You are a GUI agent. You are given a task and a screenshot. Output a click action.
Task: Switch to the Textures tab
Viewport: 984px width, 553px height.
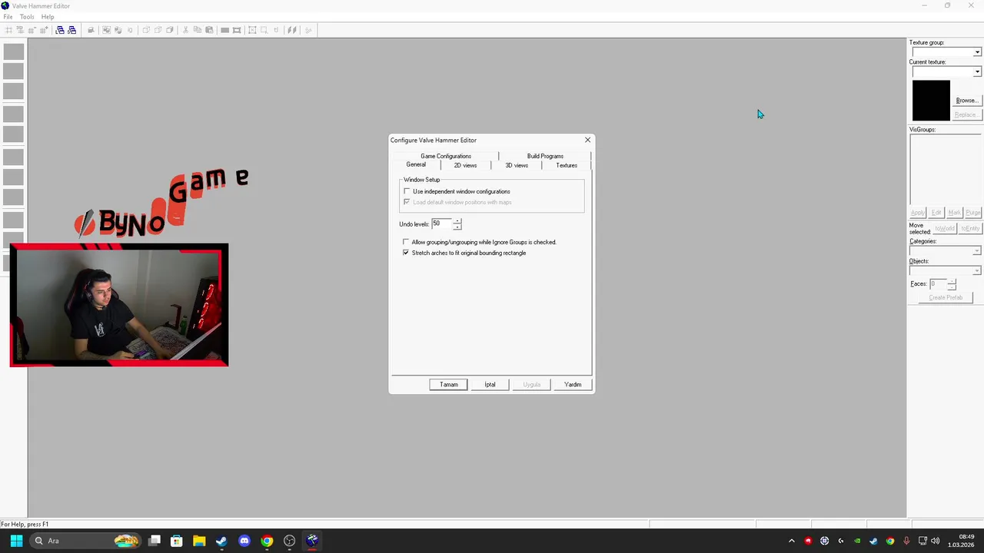[567, 165]
